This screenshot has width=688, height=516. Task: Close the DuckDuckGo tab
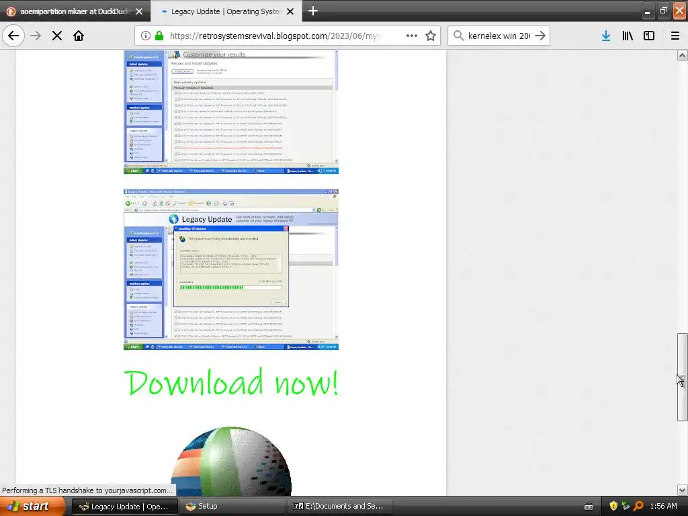(139, 11)
